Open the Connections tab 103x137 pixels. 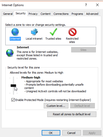(x=61, y=14)
